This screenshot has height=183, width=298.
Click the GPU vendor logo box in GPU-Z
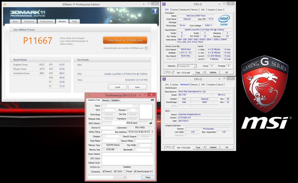tap(146, 112)
